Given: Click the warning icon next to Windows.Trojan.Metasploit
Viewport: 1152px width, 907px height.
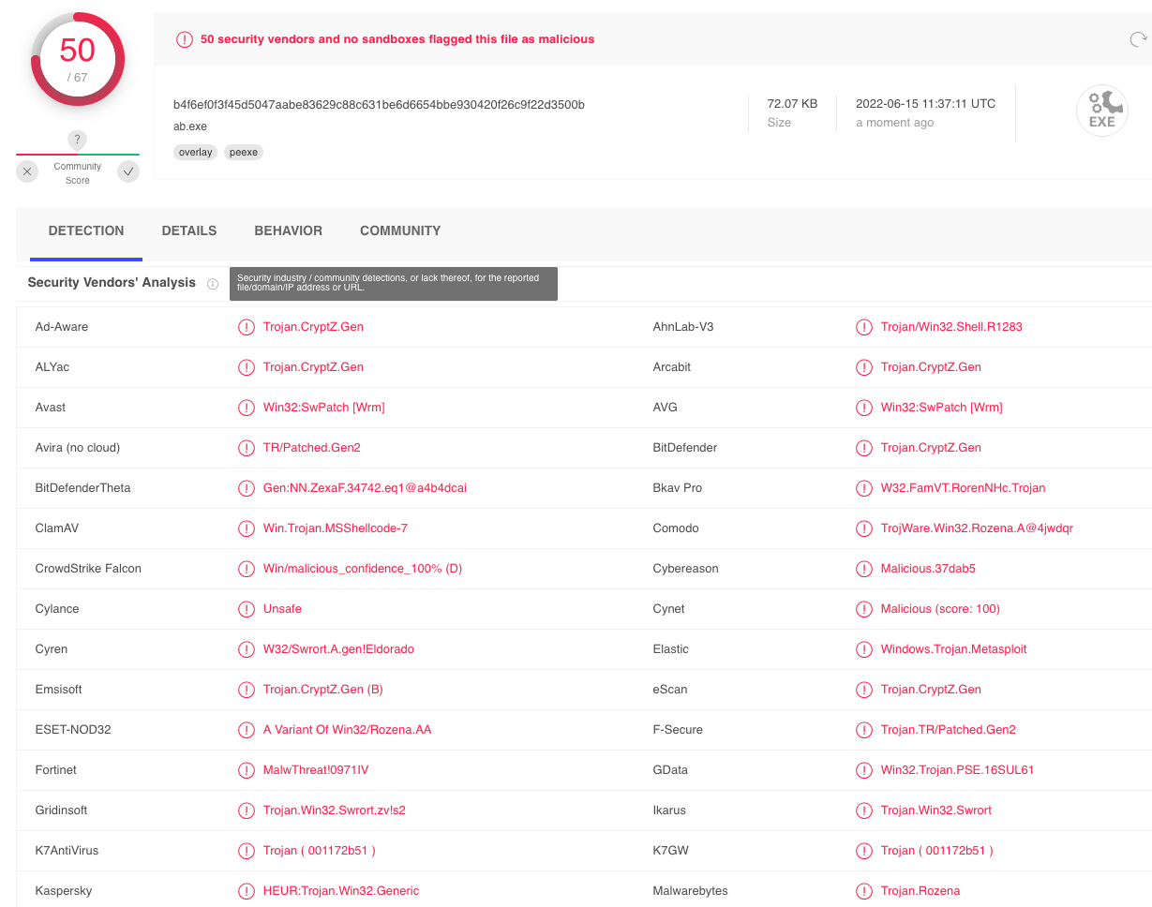Looking at the screenshot, I should [863, 649].
